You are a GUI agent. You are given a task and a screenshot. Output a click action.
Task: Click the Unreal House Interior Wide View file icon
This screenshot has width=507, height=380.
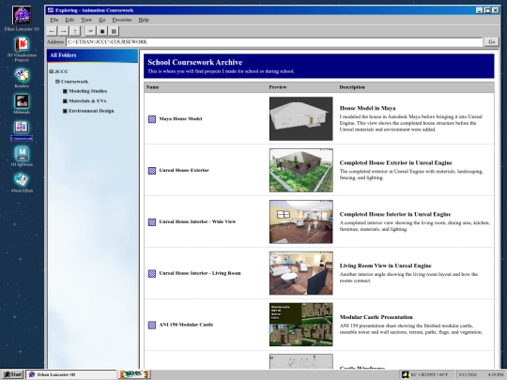click(x=152, y=222)
